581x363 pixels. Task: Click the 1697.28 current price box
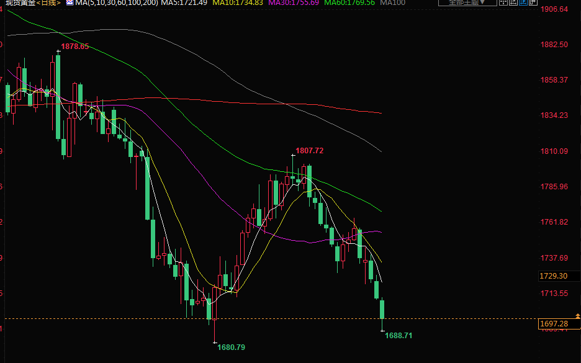[x=554, y=324]
